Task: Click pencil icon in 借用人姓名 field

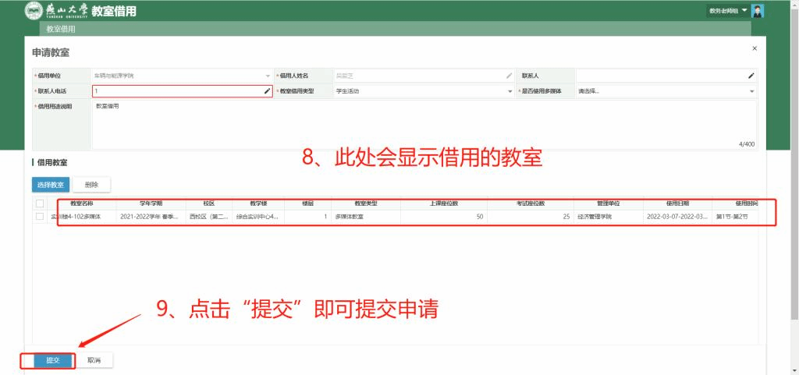Action: click(509, 76)
